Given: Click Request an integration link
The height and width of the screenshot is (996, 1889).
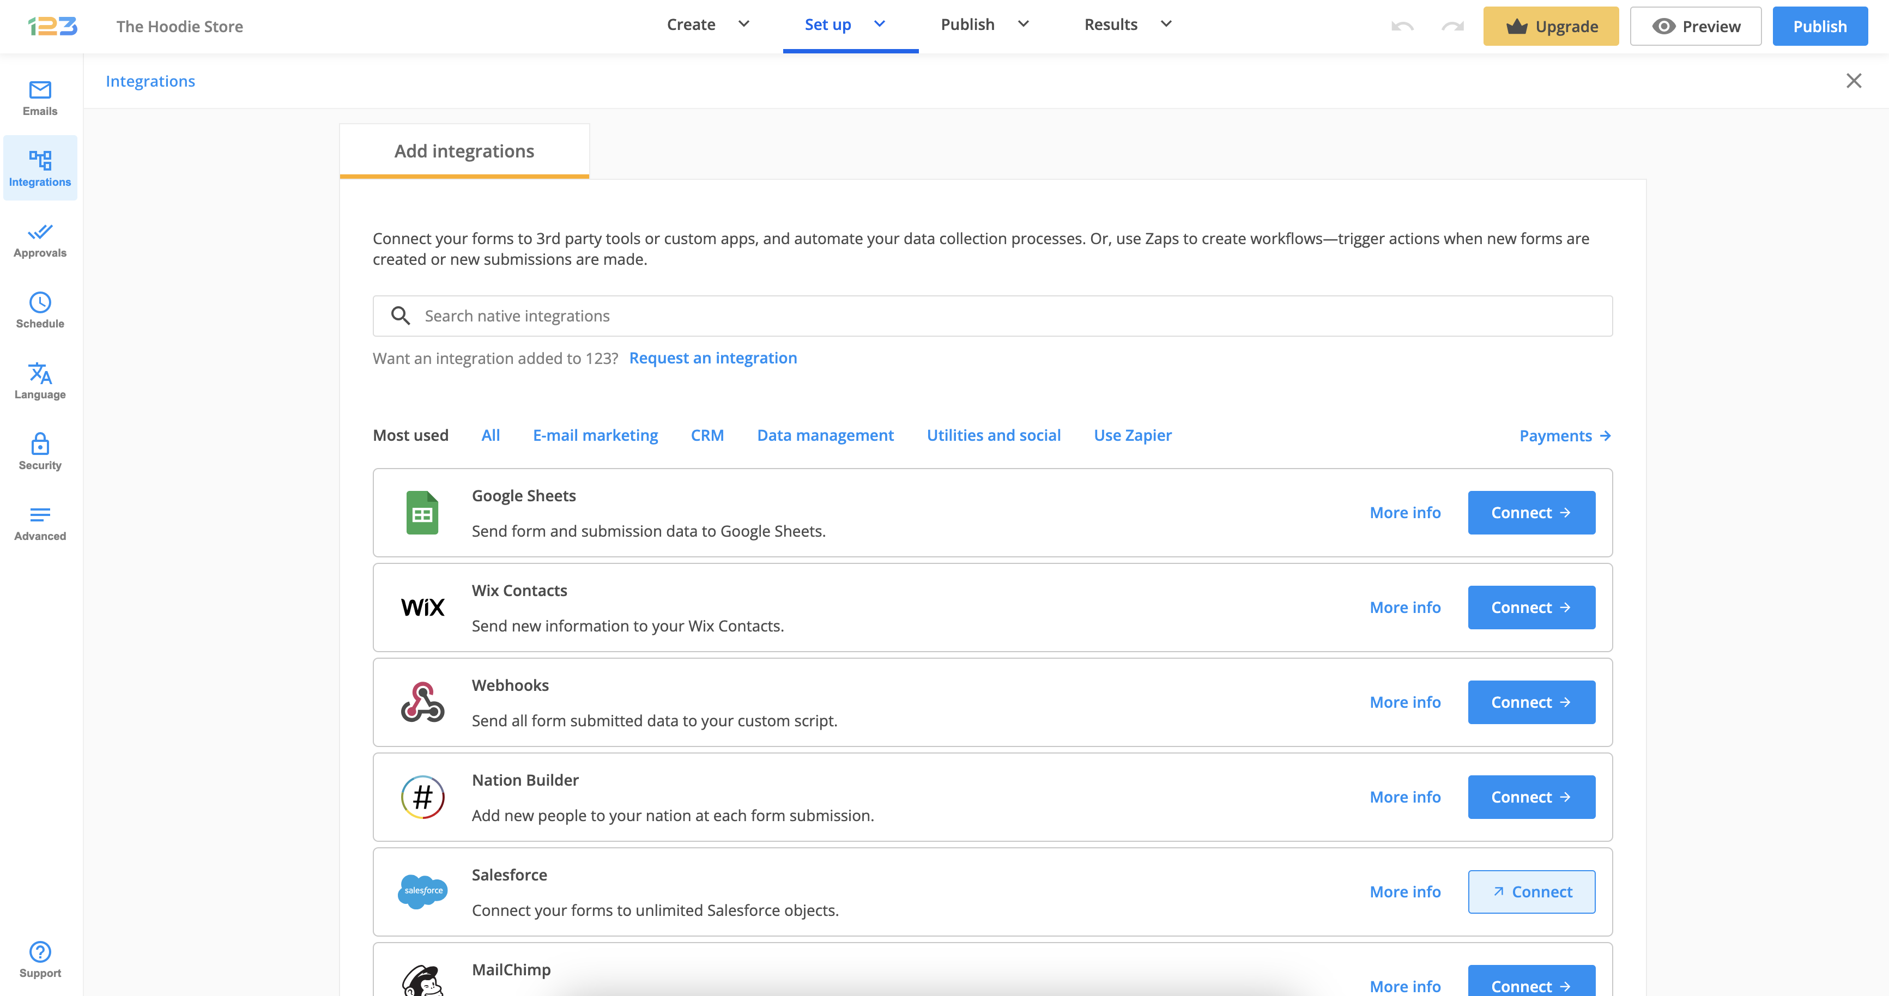Looking at the screenshot, I should click(x=712, y=357).
